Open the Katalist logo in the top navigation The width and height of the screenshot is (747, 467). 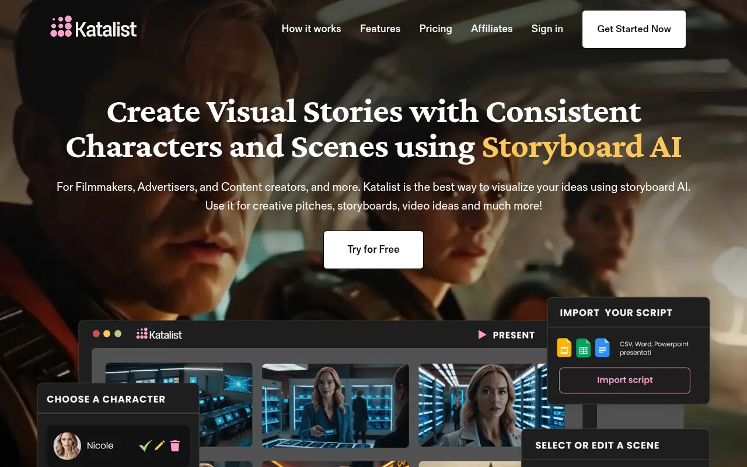coord(93,27)
